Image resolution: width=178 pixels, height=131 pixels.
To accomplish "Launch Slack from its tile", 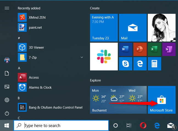I will coord(104,56).
